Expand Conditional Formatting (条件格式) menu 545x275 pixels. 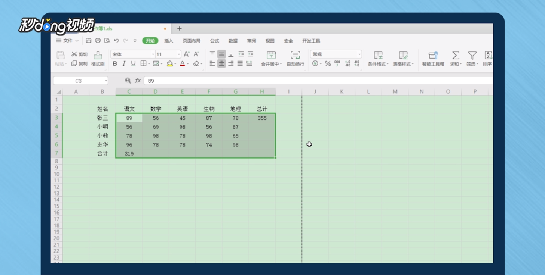(x=378, y=59)
